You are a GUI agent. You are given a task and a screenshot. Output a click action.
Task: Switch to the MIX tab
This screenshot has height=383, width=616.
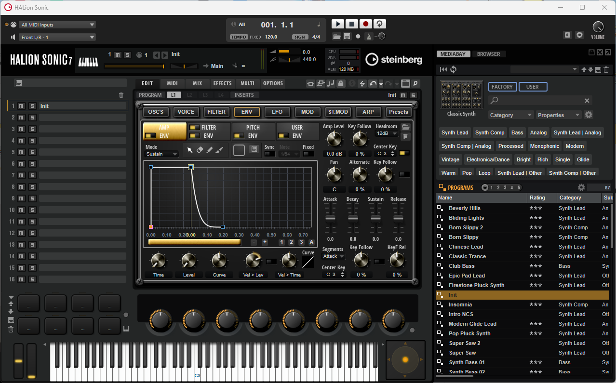point(198,83)
